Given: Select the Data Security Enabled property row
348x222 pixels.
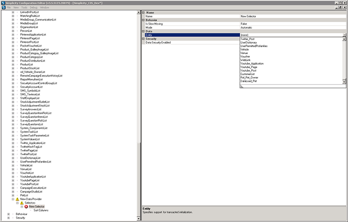Looking at the screenshot, I should pos(244,43).
